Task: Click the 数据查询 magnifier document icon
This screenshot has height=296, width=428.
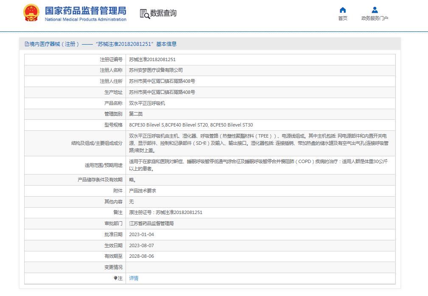Action: (x=145, y=14)
